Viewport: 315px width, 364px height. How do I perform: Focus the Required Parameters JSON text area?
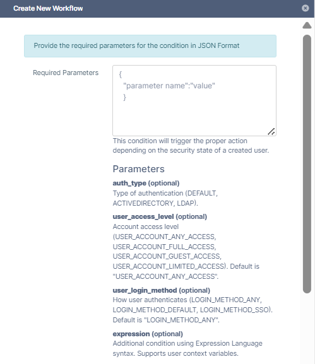pyautogui.click(x=194, y=100)
